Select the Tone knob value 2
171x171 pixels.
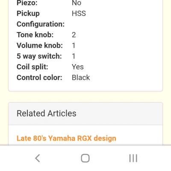(x=74, y=35)
